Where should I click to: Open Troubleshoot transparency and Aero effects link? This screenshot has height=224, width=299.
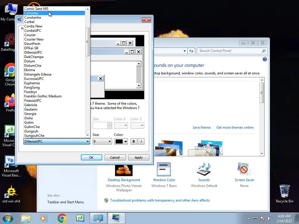tap(160, 200)
